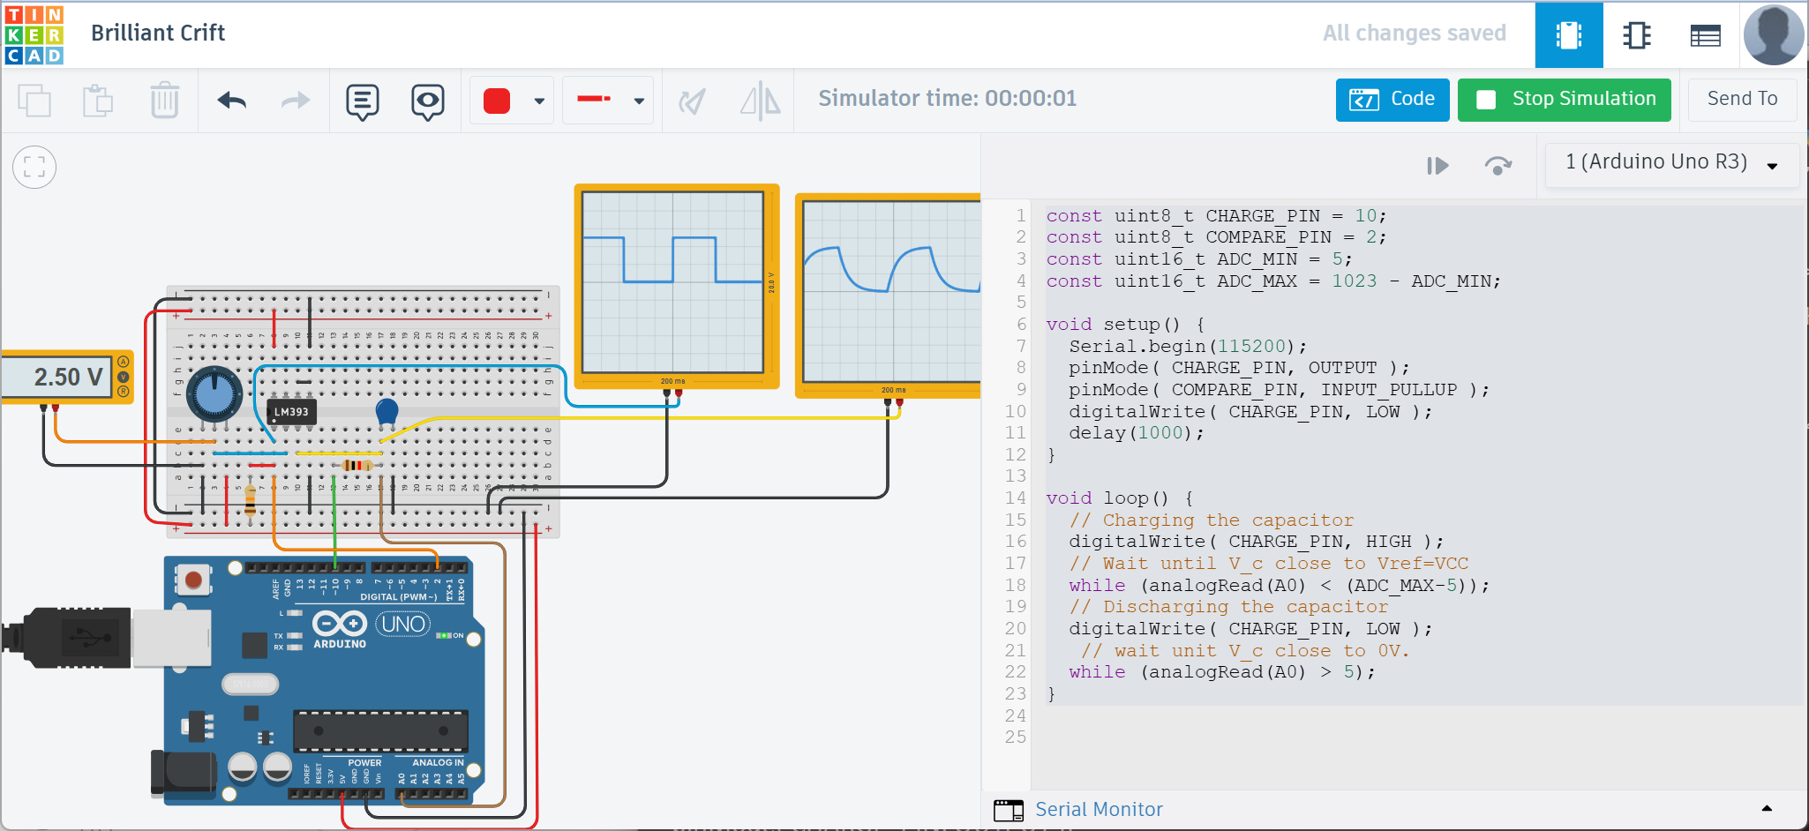Image resolution: width=1809 pixels, height=831 pixels.
Task: Select the red wire color swatch
Action: point(497,100)
